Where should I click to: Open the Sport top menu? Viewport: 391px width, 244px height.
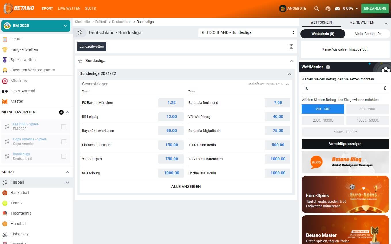pos(47,9)
